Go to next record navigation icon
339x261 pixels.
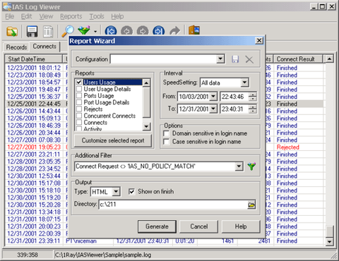(x=143, y=31)
